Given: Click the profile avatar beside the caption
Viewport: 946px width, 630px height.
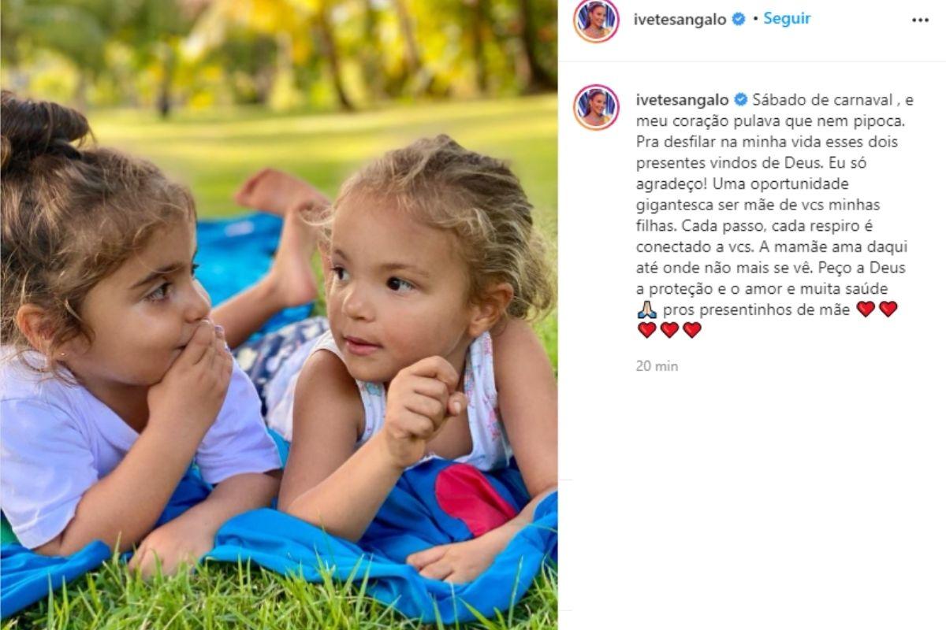Looking at the screenshot, I should (x=596, y=107).
